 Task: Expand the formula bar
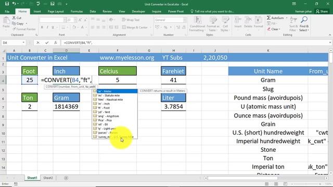[x=330, y=43]
